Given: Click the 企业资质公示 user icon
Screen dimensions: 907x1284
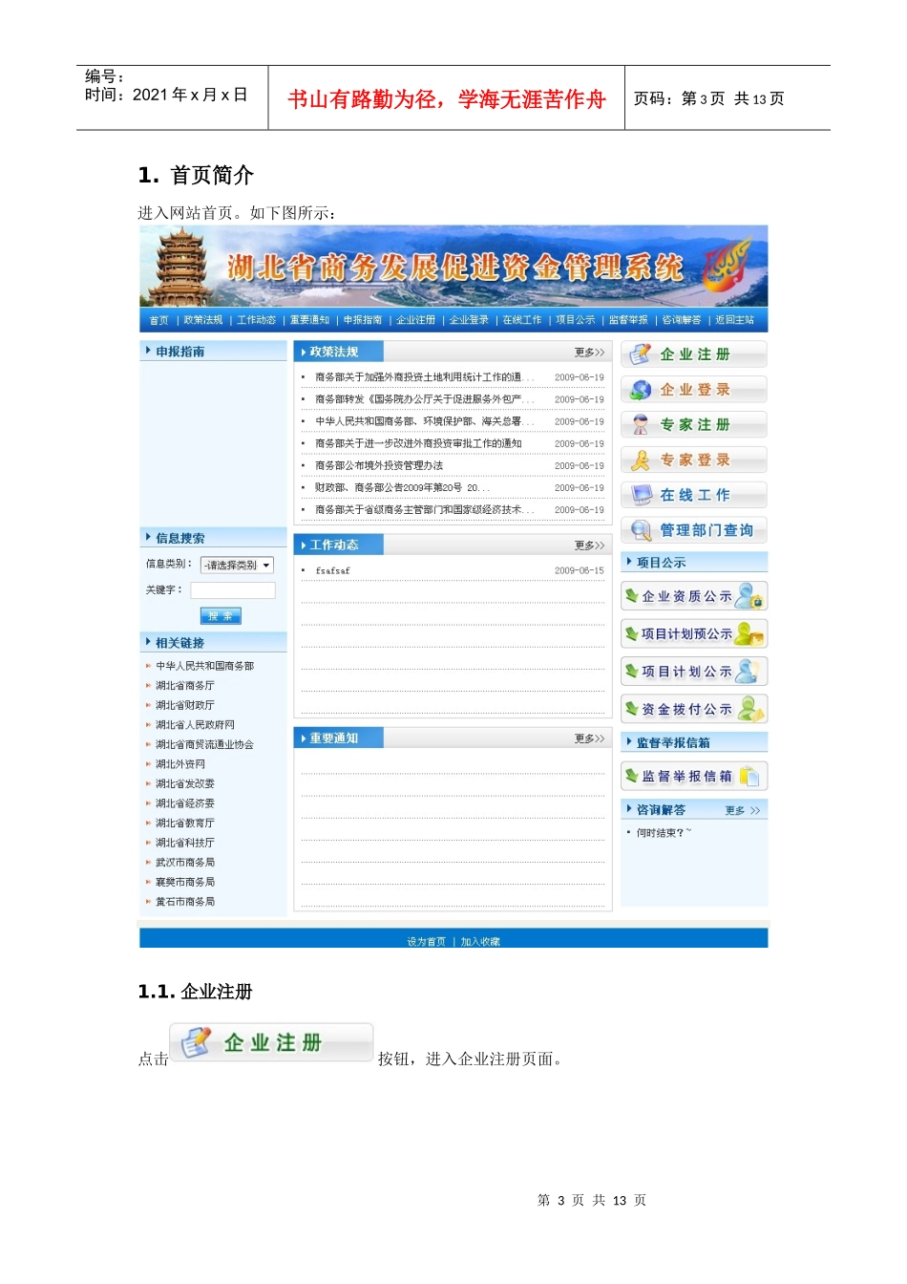Looking at the screenshot, I should point(750,596).
